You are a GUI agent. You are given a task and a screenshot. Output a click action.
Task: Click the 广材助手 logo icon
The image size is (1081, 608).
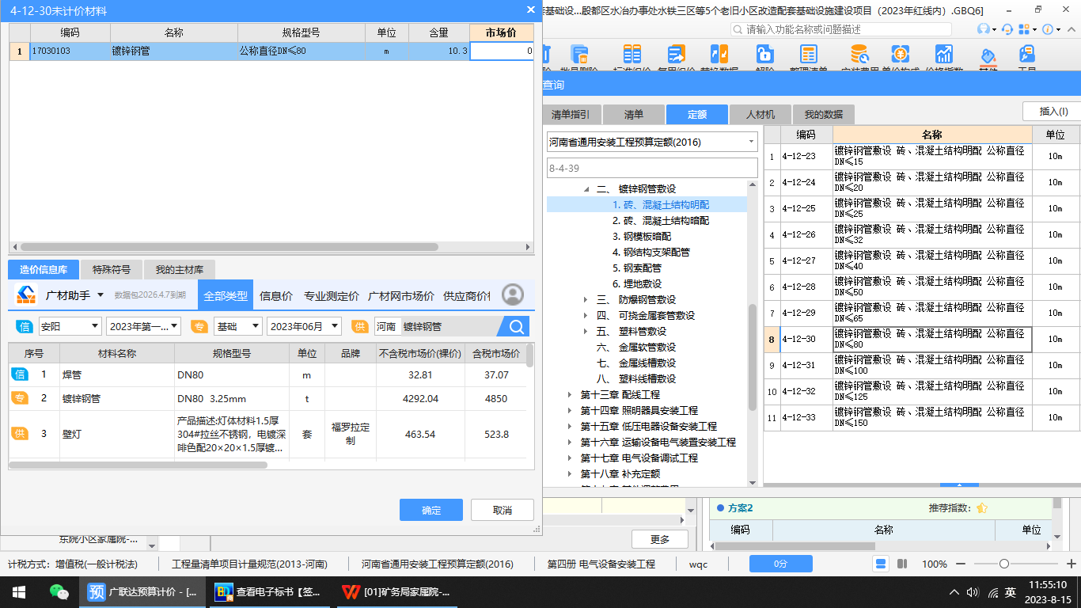click(27, 295)
